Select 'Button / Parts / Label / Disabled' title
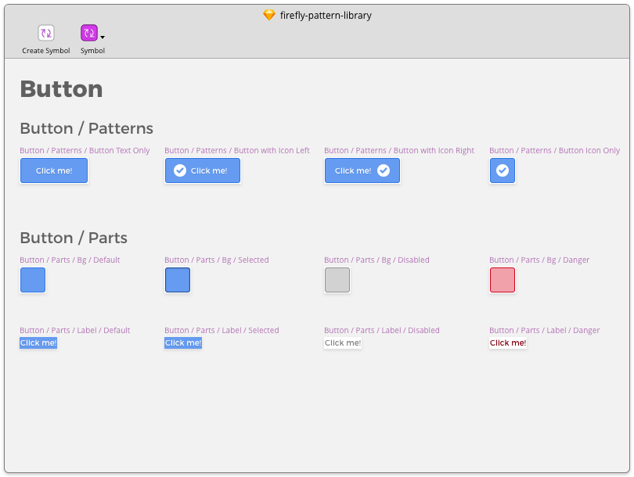 [382, 330]
